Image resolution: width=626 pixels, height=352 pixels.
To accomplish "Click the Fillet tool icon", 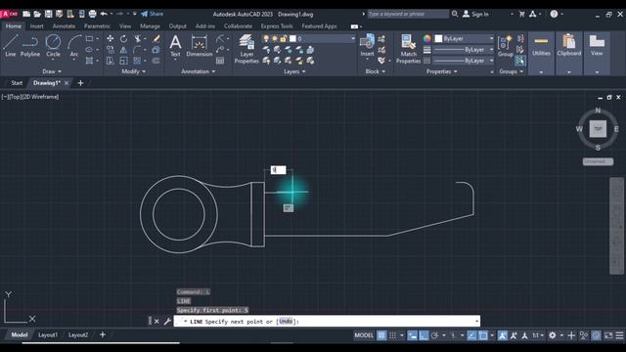I will click(137, 50).
